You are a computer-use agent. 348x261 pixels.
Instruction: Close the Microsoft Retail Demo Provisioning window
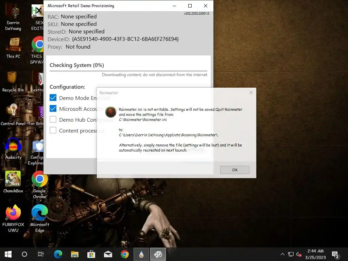click(206, 6)
